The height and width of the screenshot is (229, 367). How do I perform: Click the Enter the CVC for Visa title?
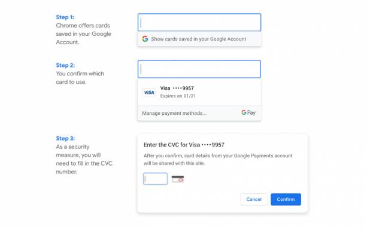coord(184,145)
